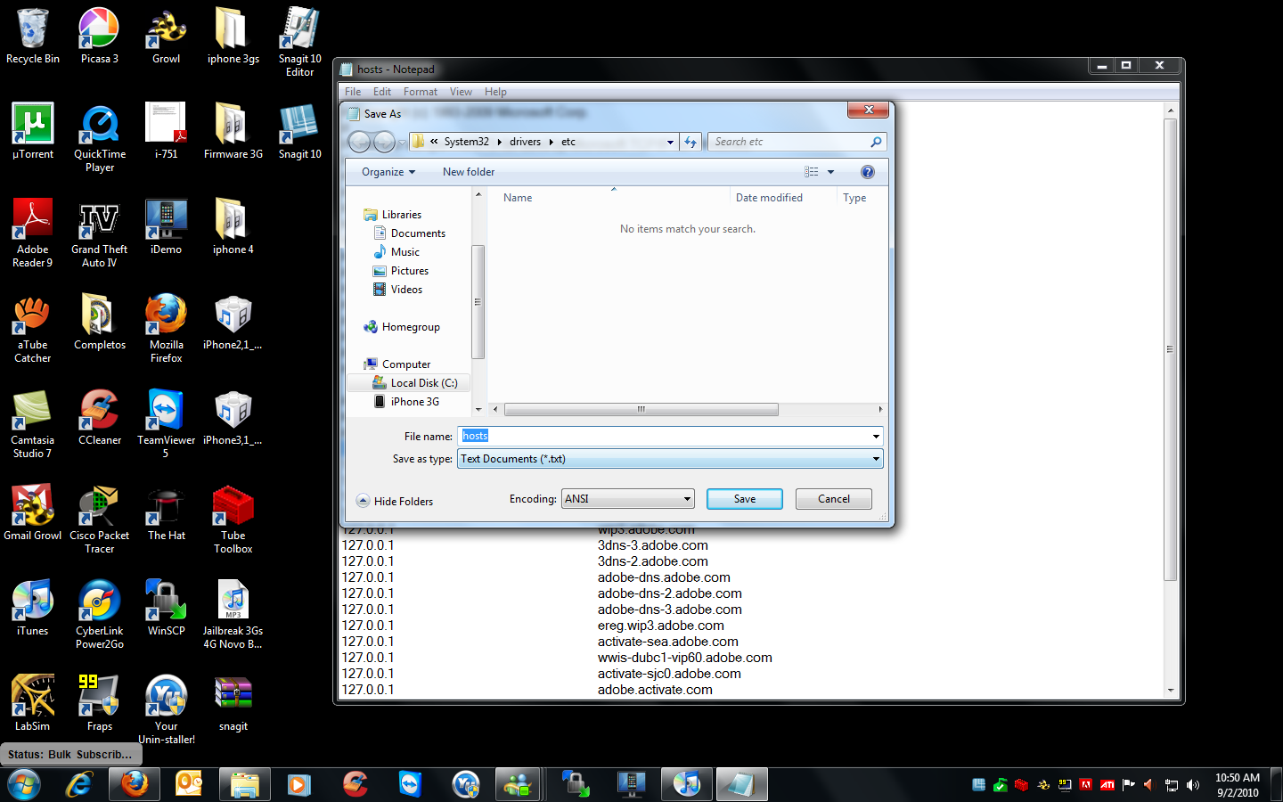Open the Notepad Edit menu
This screenshot has height=802, width=1283.
click(x=382, y=92)
